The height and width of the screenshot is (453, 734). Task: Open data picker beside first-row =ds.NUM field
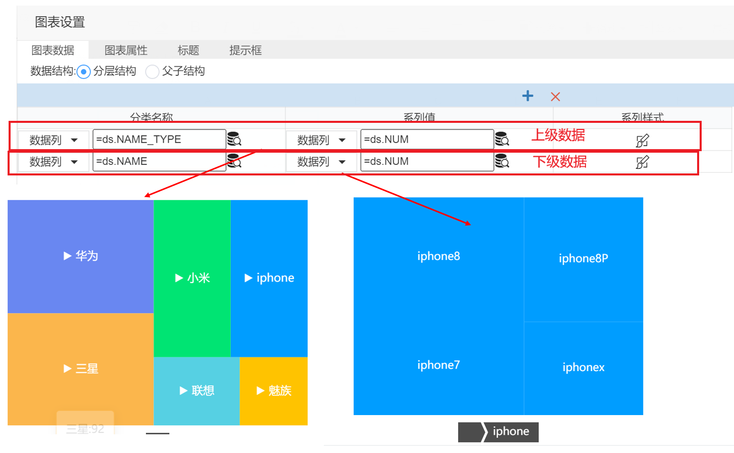point(502,139)
